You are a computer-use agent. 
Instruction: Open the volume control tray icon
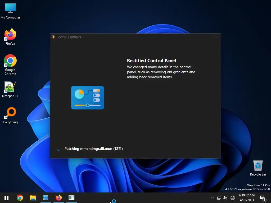pos(225,198)
